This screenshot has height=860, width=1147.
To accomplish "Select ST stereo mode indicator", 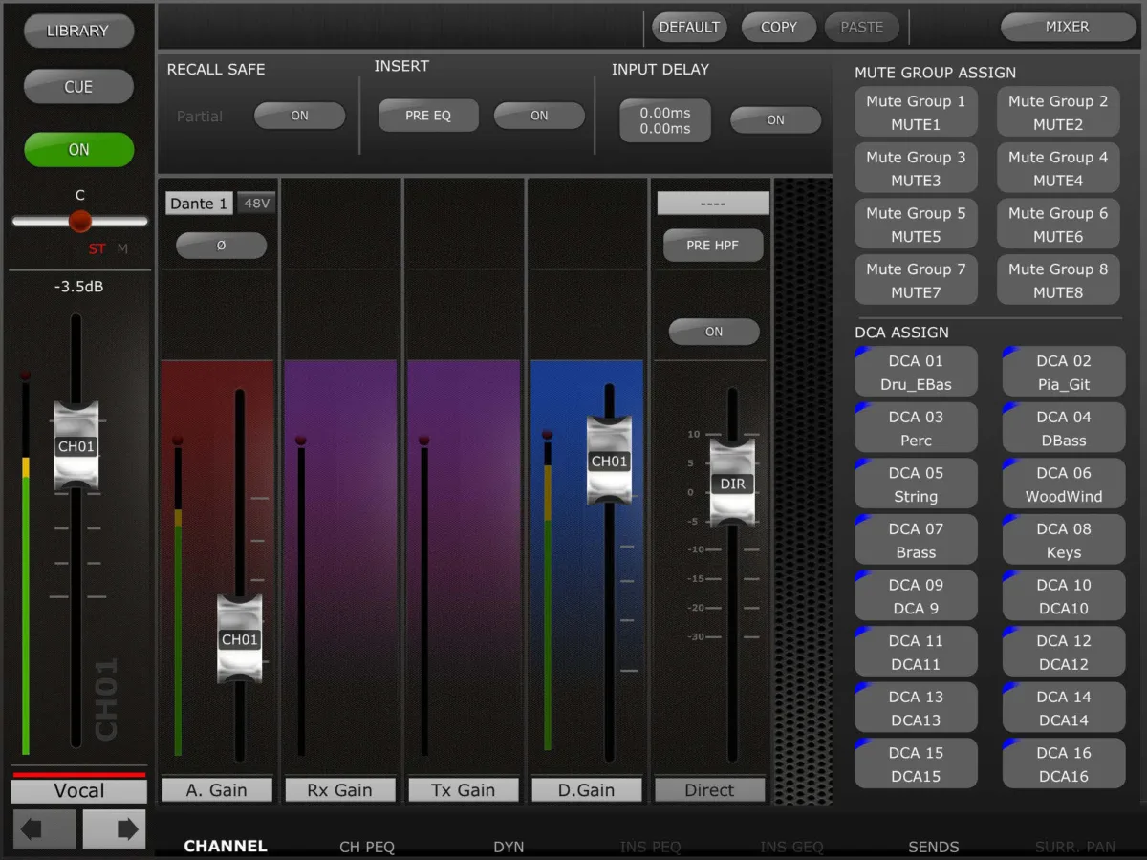I will point(97,249).
